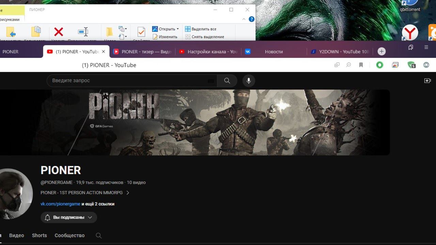Switch to the 'Настройки канала' browser tab
This screenshot has width=436, height=245.
click(x=212, y=52)
